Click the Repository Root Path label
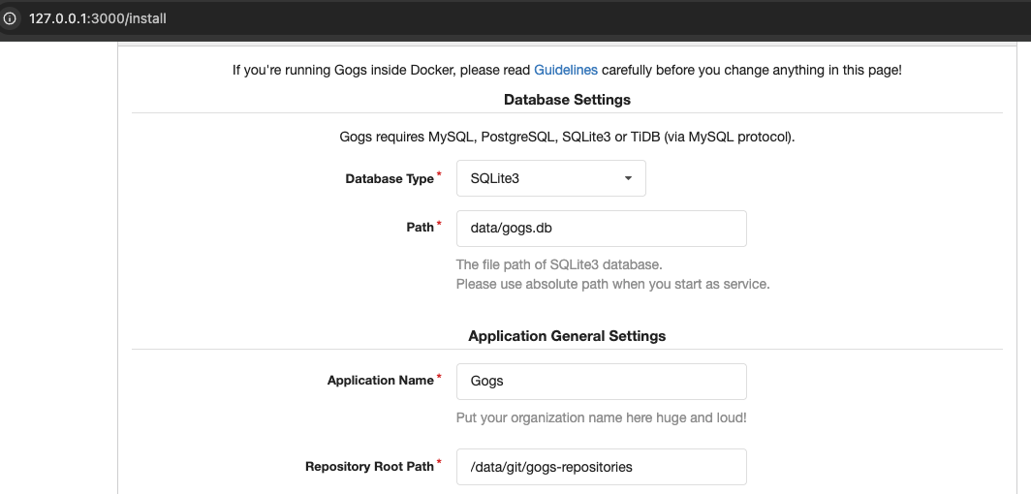 pos(369,467)
